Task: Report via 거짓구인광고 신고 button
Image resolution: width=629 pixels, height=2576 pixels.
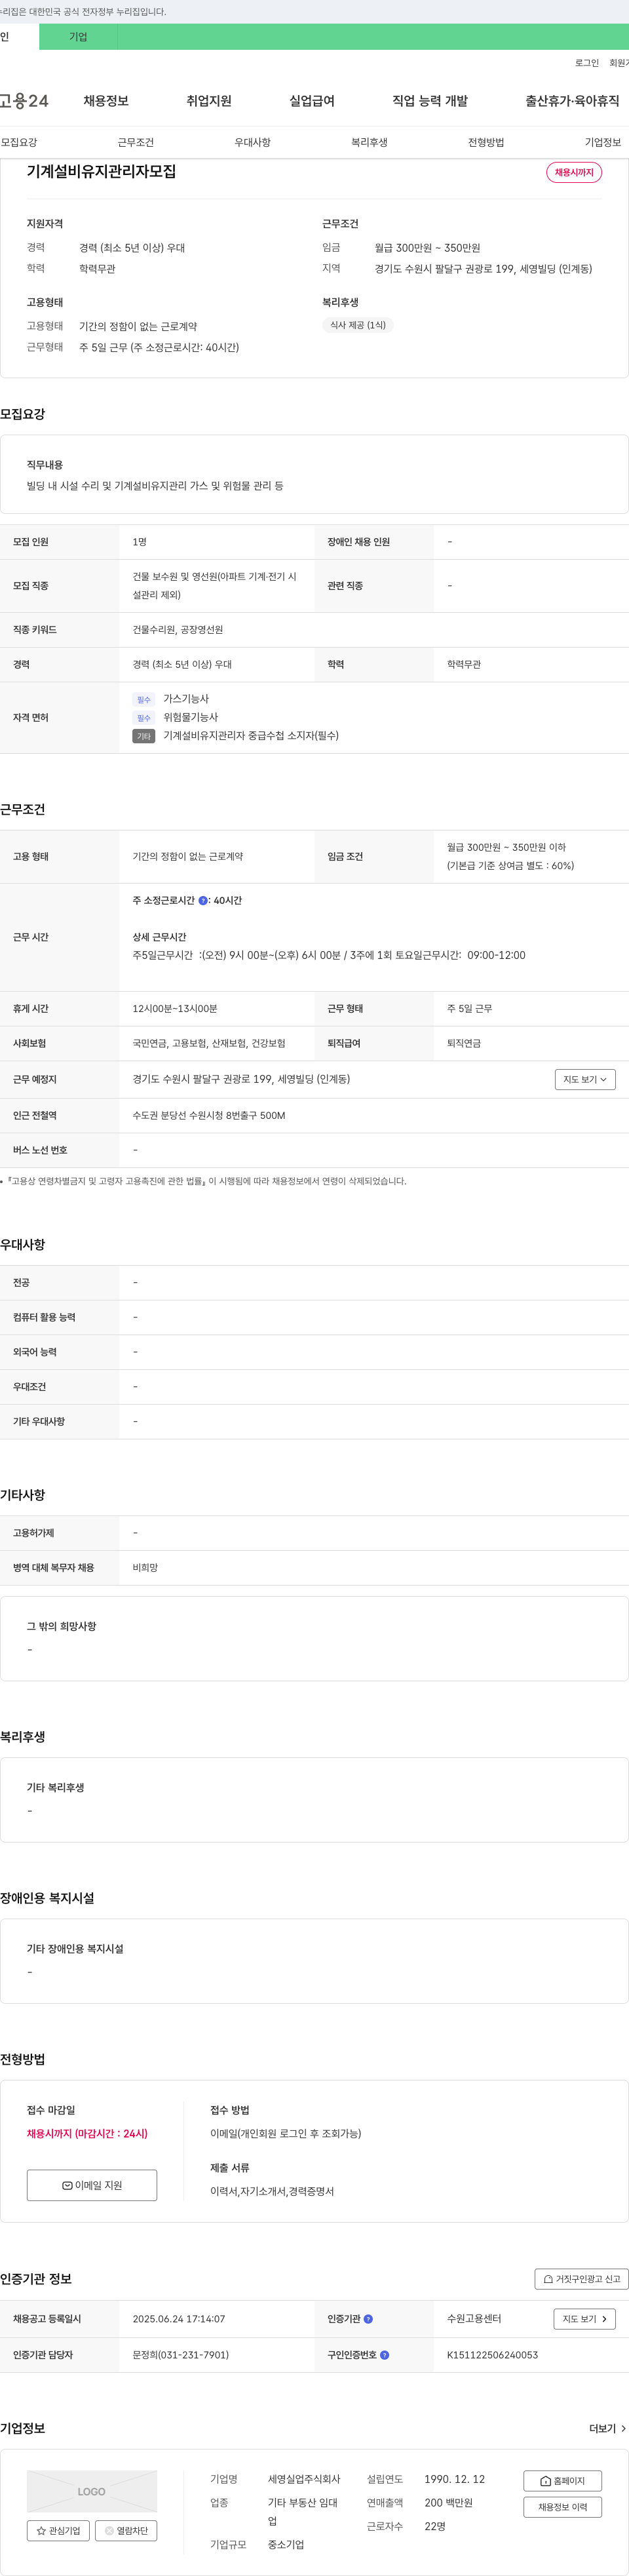Action: (581, 2279)
